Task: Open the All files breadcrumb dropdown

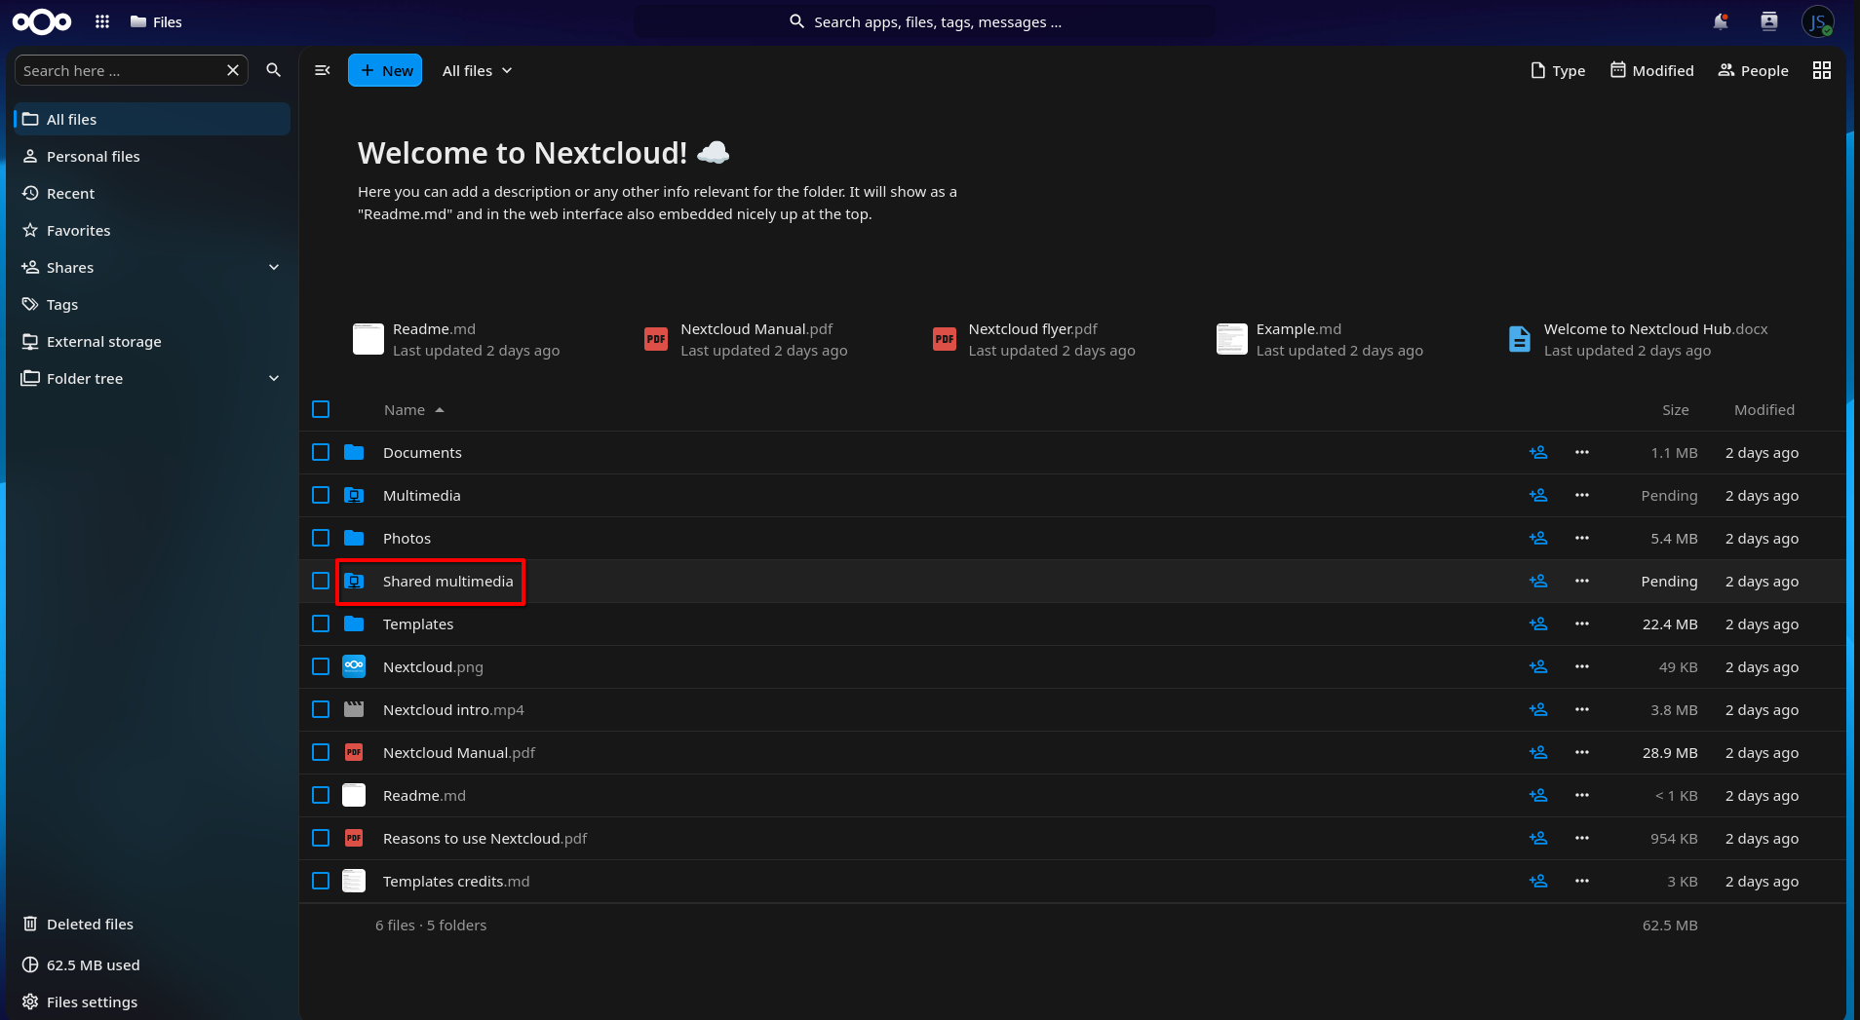Action: tap(478, 70)
